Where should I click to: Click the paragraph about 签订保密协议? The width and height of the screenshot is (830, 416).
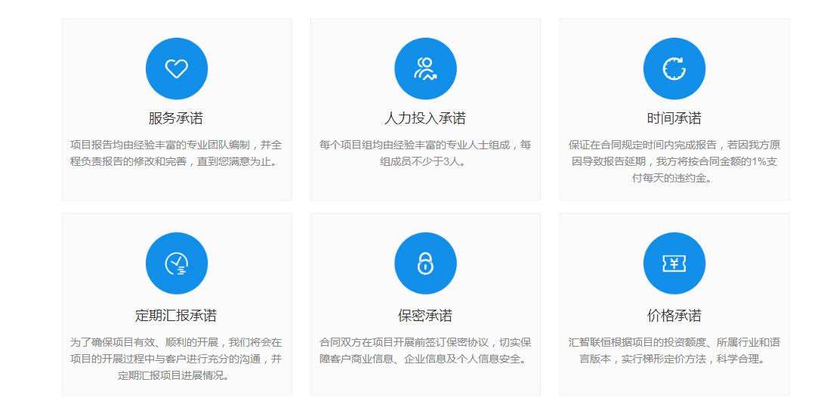(425, 350)
